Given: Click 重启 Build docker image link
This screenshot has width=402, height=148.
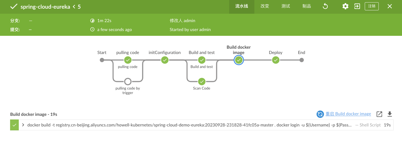Looking at the screenshot, I should 348,114.
